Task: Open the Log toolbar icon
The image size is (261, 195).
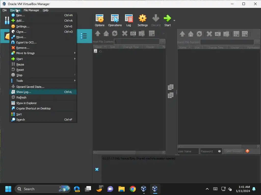Action: pos(129,21)
